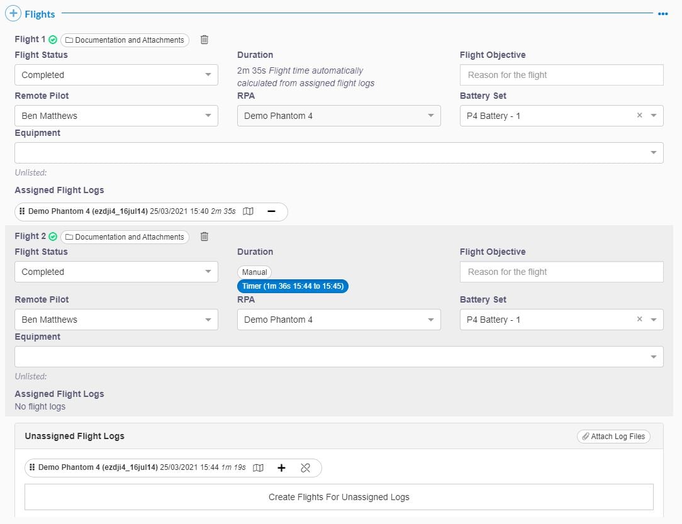Click Flight 2 Flight Objective input field
682x524 pixels.
click(561, 272)
